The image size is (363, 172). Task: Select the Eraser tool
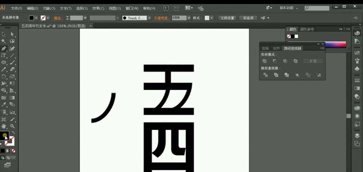12,69
